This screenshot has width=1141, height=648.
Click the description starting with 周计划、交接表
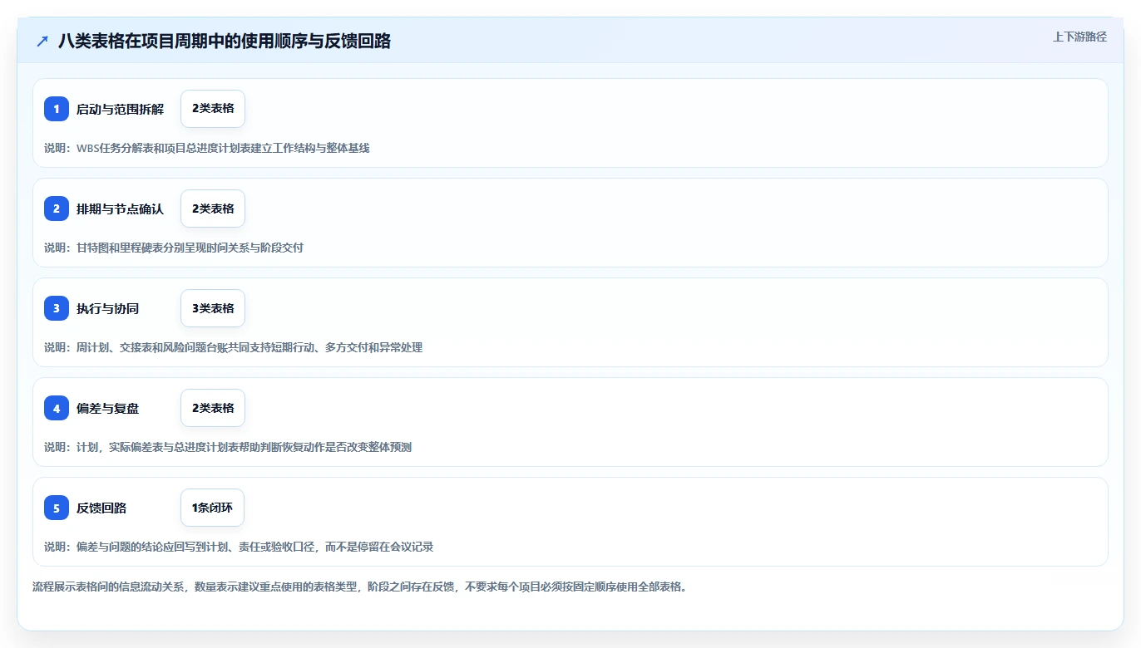(x=234, y=347)
